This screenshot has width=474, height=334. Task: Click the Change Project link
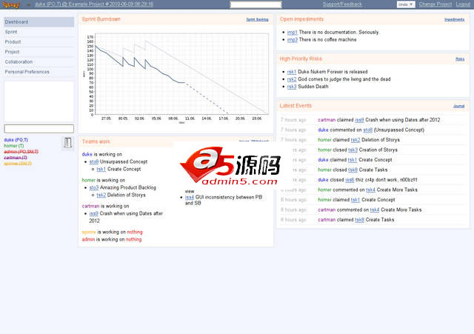tap(435, 4)
